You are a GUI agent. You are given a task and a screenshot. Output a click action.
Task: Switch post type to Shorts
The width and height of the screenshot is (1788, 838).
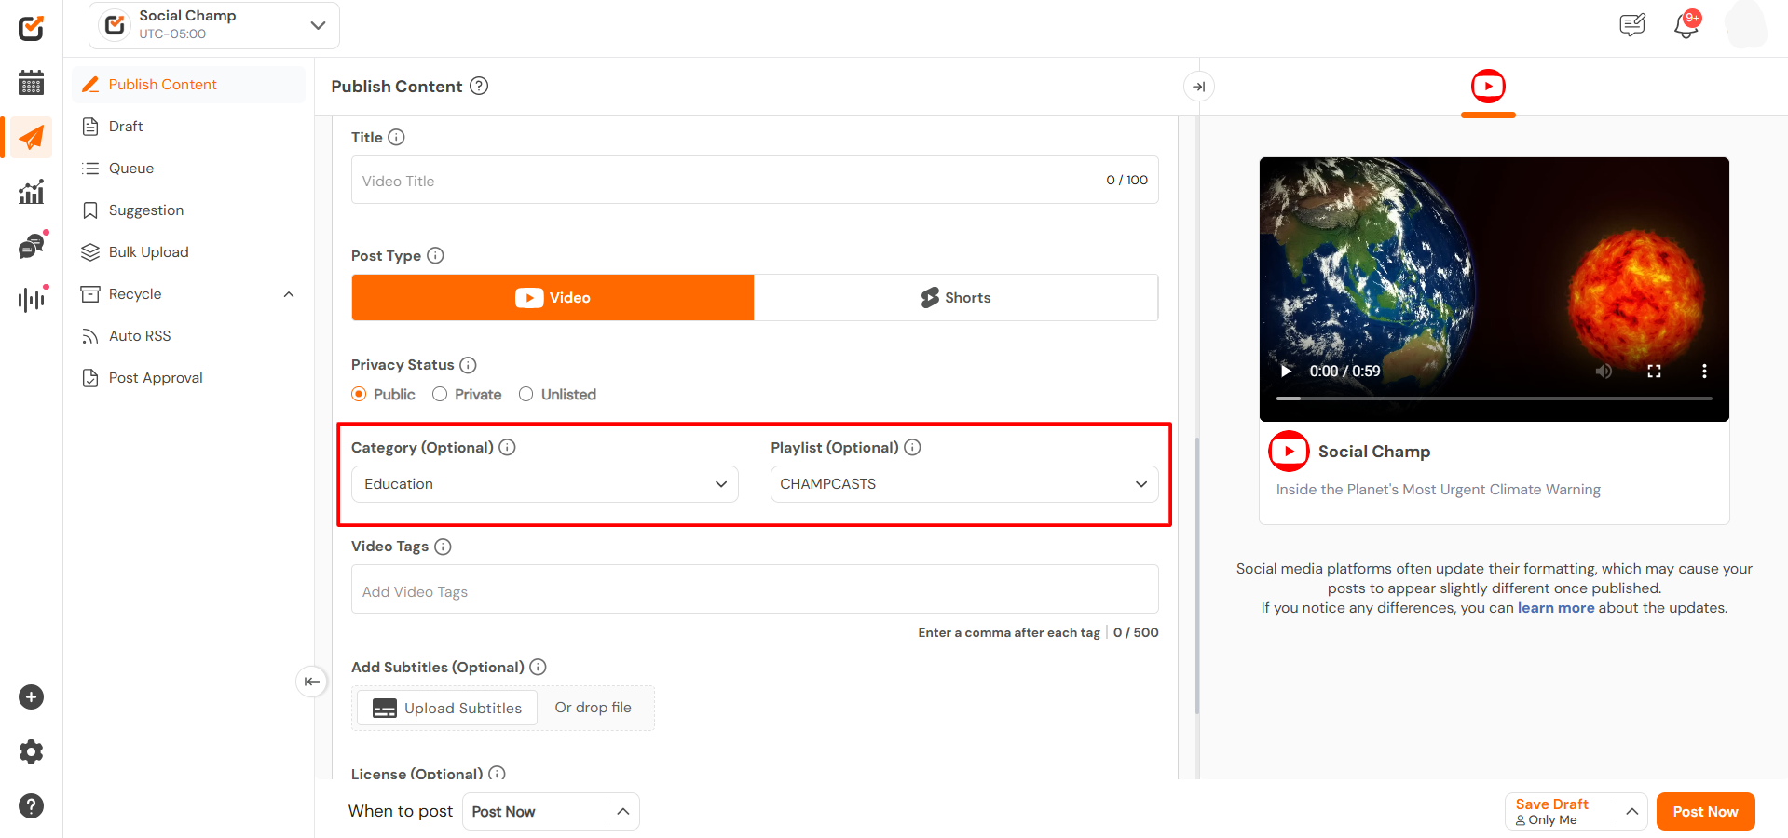pyautogui.click(x=955, y=298)
